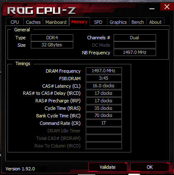The width and height of the screenshot is (174, 175).
Task: Select the NB Frequency value box
Action: pyautogui.click(x=135, y=52)
